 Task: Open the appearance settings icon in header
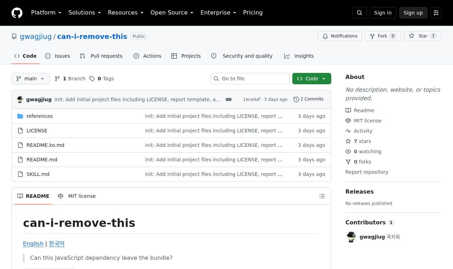coord(436,13)
